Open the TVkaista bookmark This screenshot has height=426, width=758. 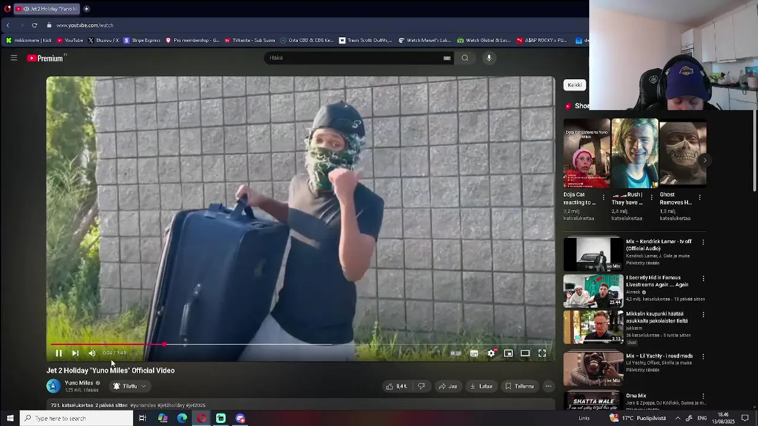click(250, 40)
